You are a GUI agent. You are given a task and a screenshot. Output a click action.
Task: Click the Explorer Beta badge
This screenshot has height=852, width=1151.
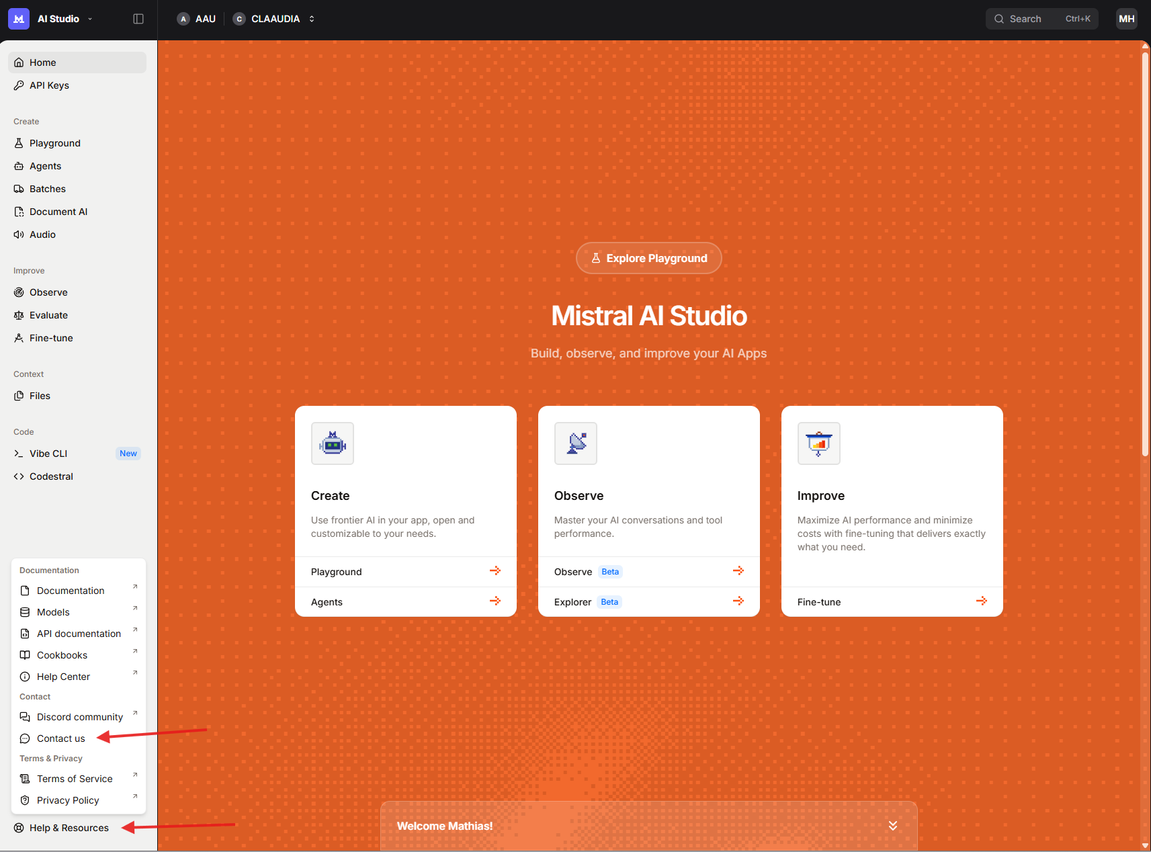[x=609, y=601]
